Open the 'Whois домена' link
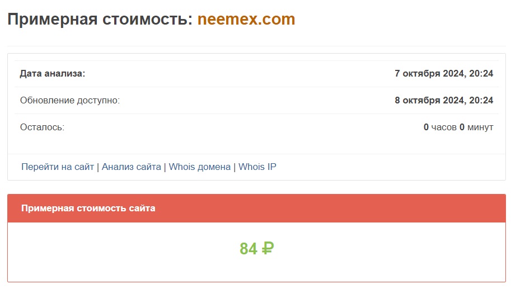This screenshot has width=511, height=289. tap(200, 167)
